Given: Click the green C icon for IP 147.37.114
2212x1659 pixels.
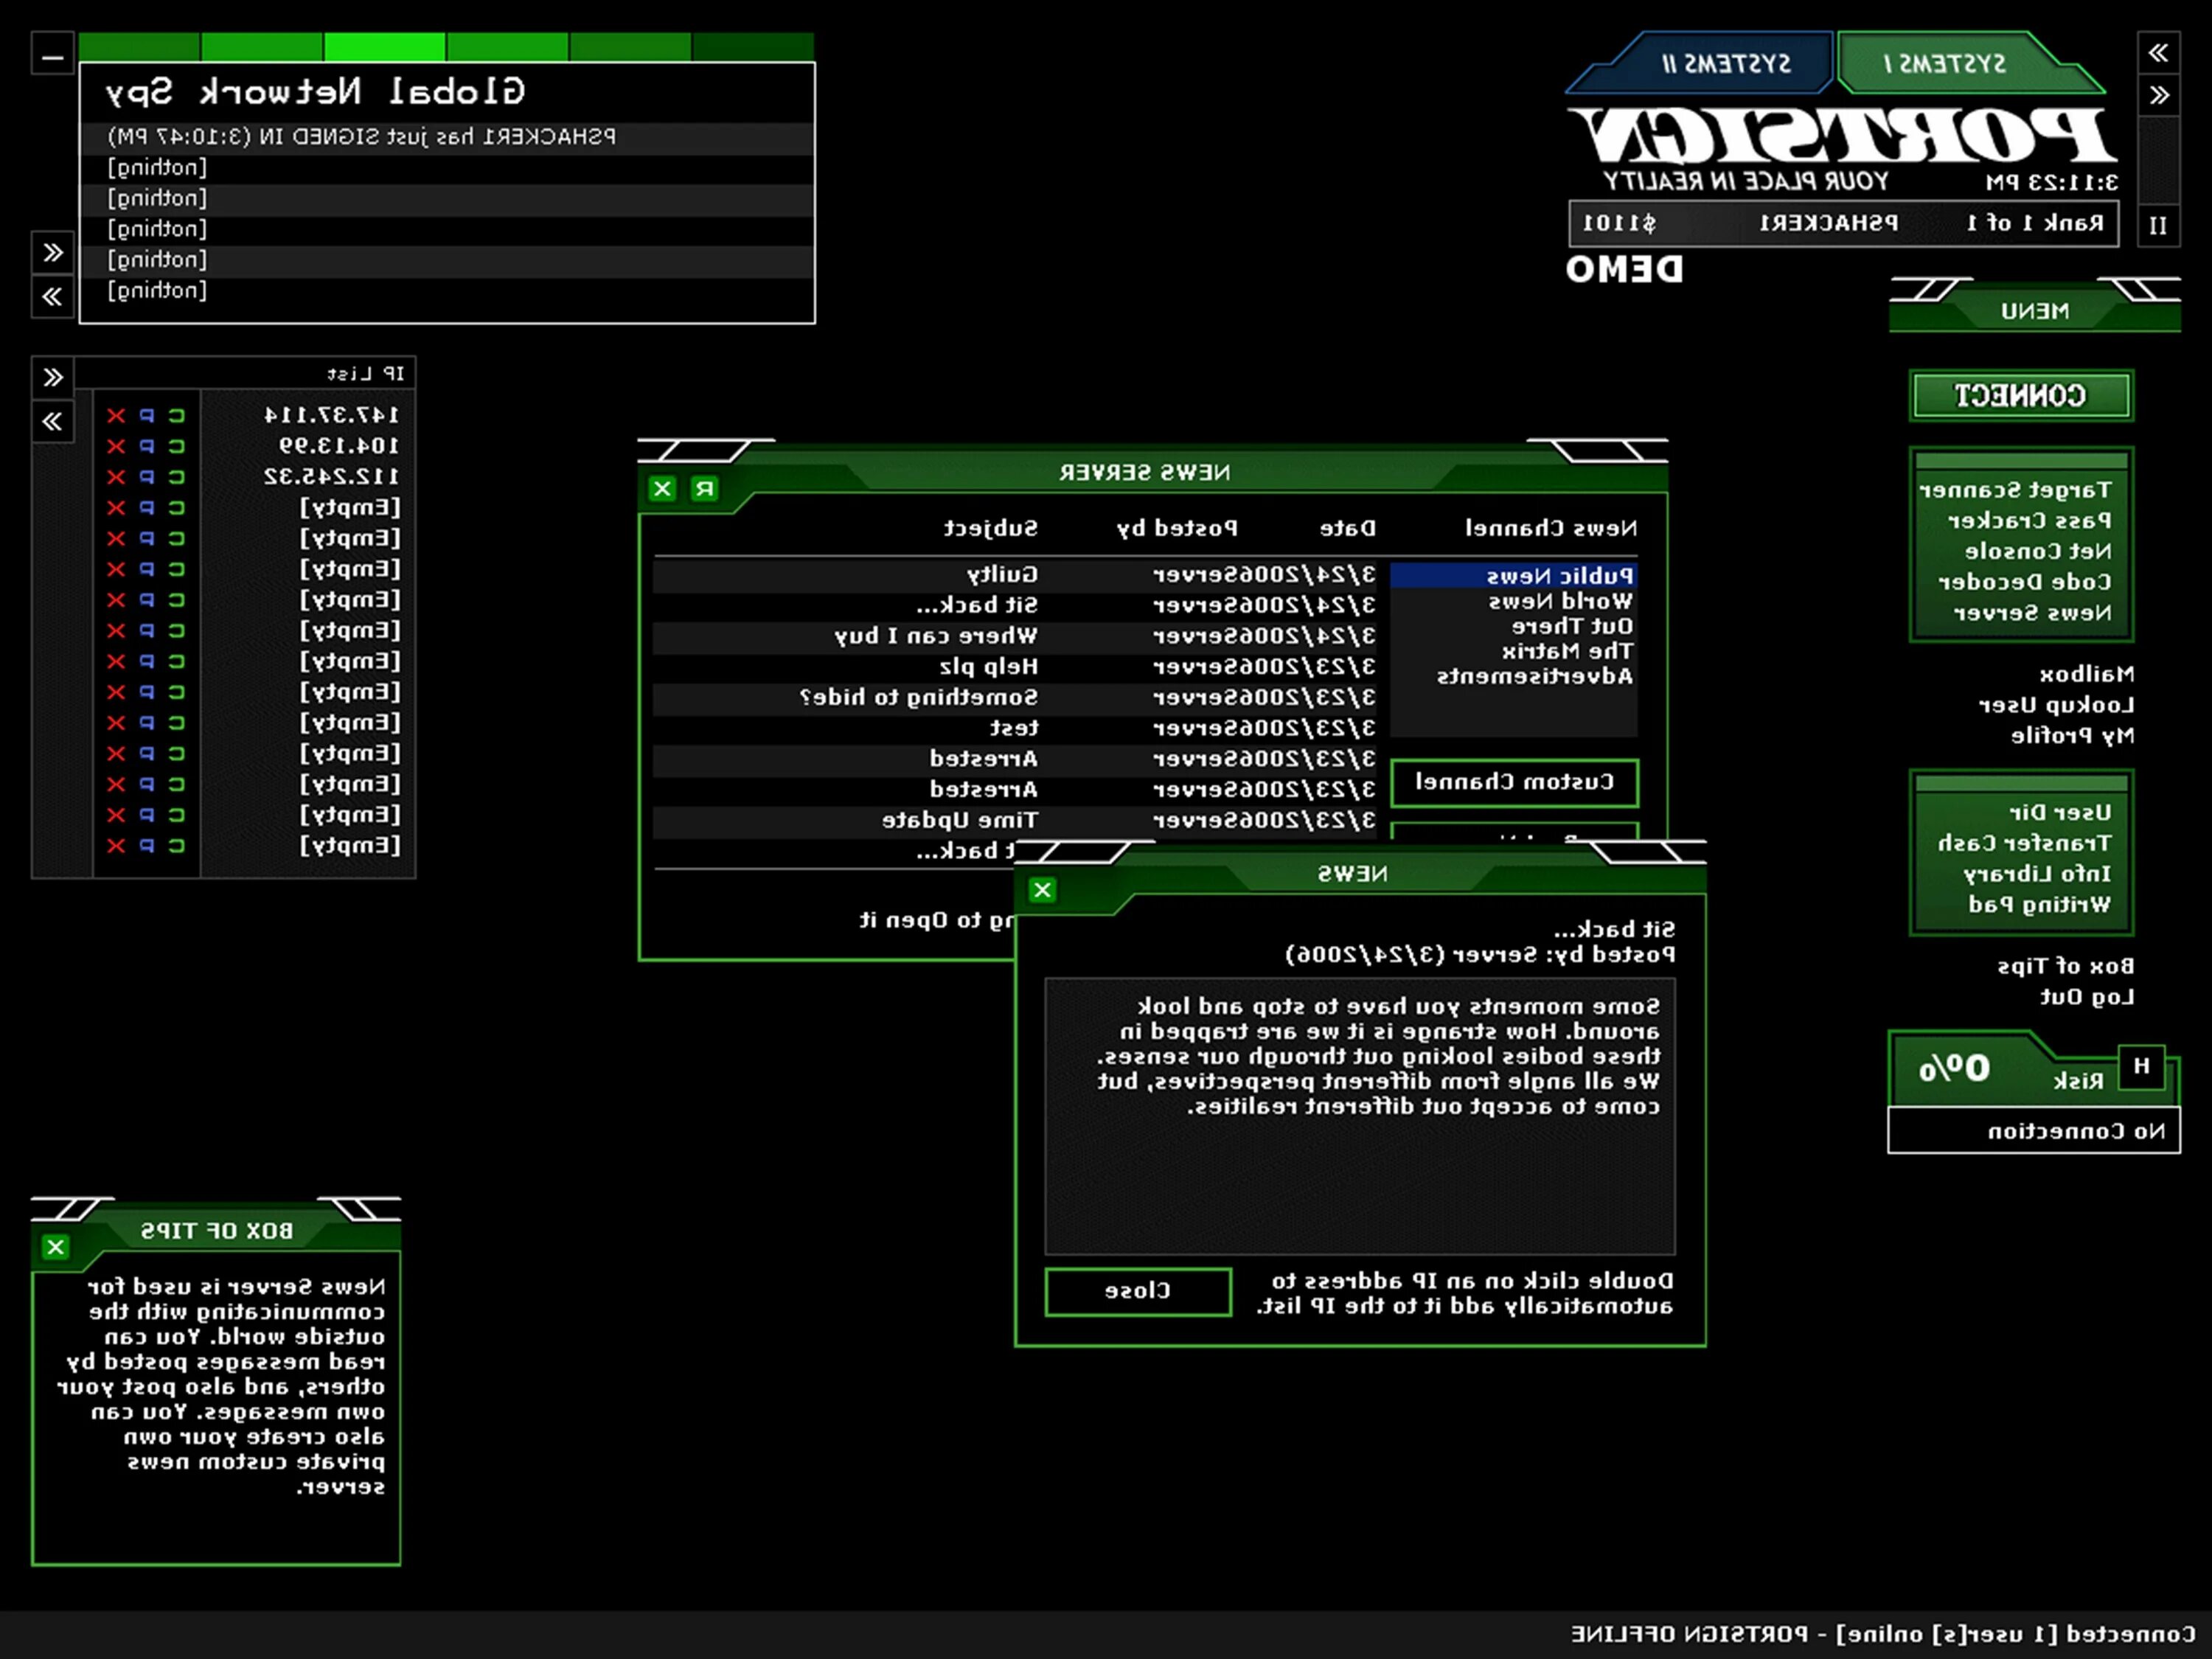Looking at the screenshot, I should (177, 415).
